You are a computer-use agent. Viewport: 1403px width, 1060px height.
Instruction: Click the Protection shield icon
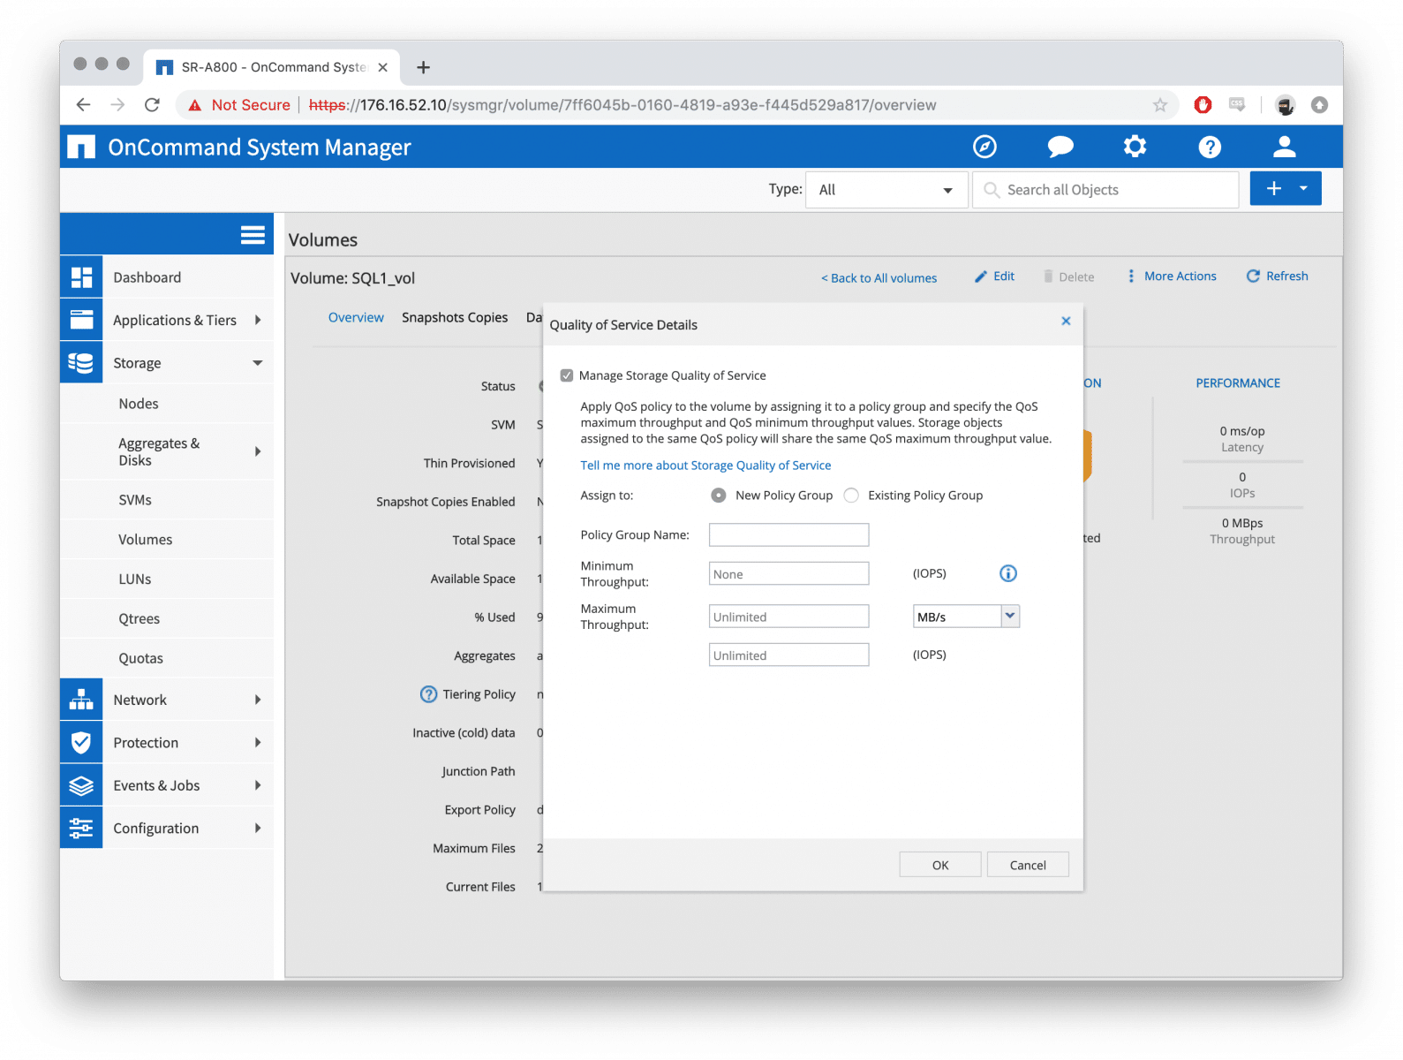81,743
